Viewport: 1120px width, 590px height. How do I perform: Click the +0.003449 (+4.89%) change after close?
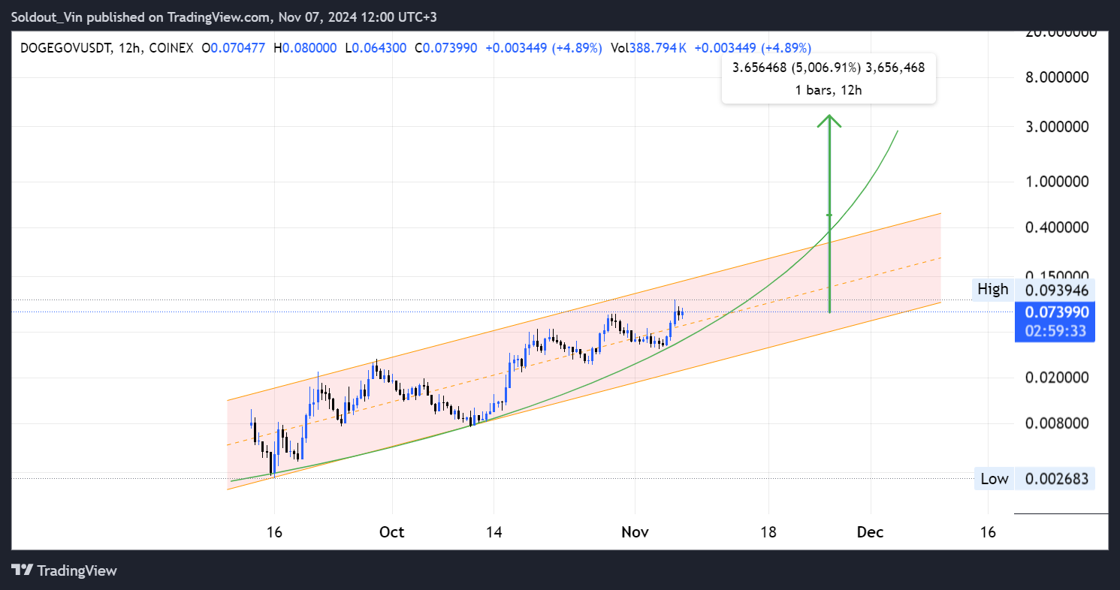(x=544, y=48)
